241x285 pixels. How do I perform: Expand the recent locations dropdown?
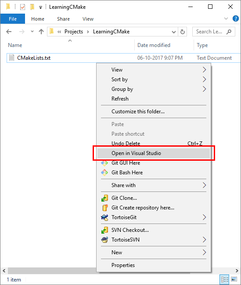click(32, 32)
